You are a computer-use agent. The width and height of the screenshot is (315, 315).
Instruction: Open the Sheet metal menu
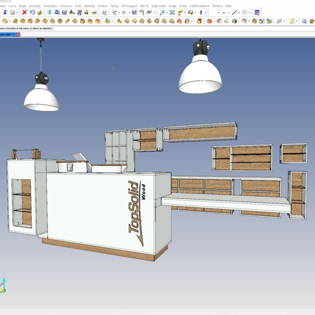(x=159, y=6)
